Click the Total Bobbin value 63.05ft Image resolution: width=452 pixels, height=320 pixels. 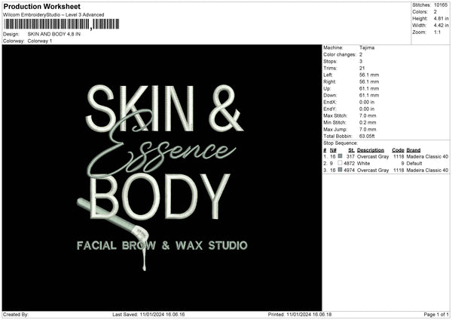(367, 136)
